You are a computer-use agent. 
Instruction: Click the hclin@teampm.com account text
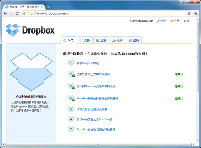click(x=141, y=21)
